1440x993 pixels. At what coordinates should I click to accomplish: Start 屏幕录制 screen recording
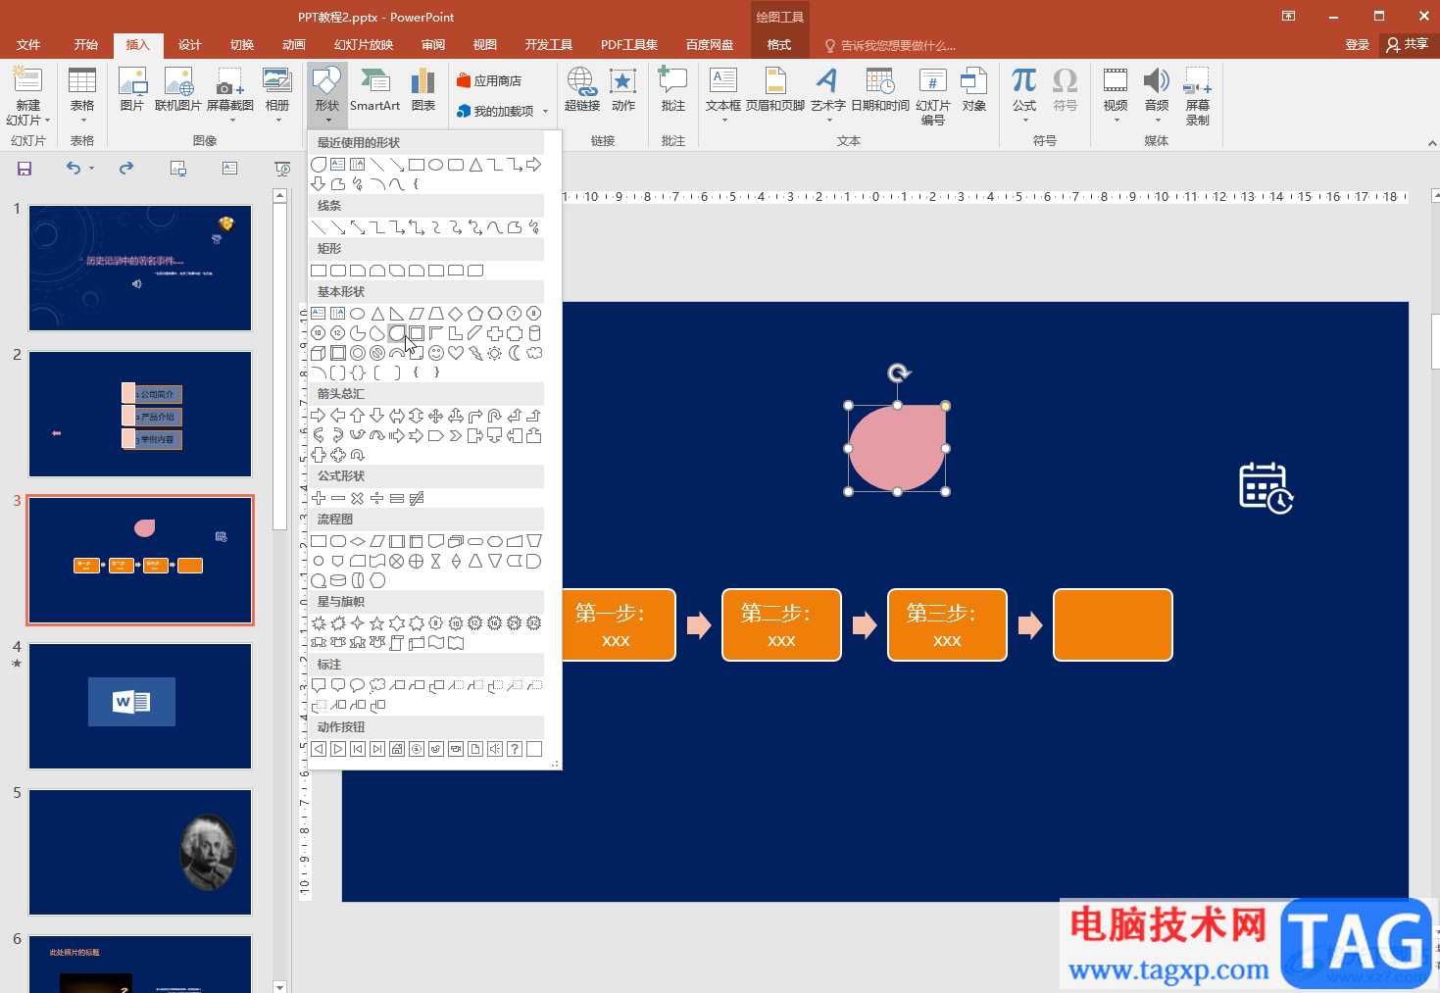point(1198,96)
